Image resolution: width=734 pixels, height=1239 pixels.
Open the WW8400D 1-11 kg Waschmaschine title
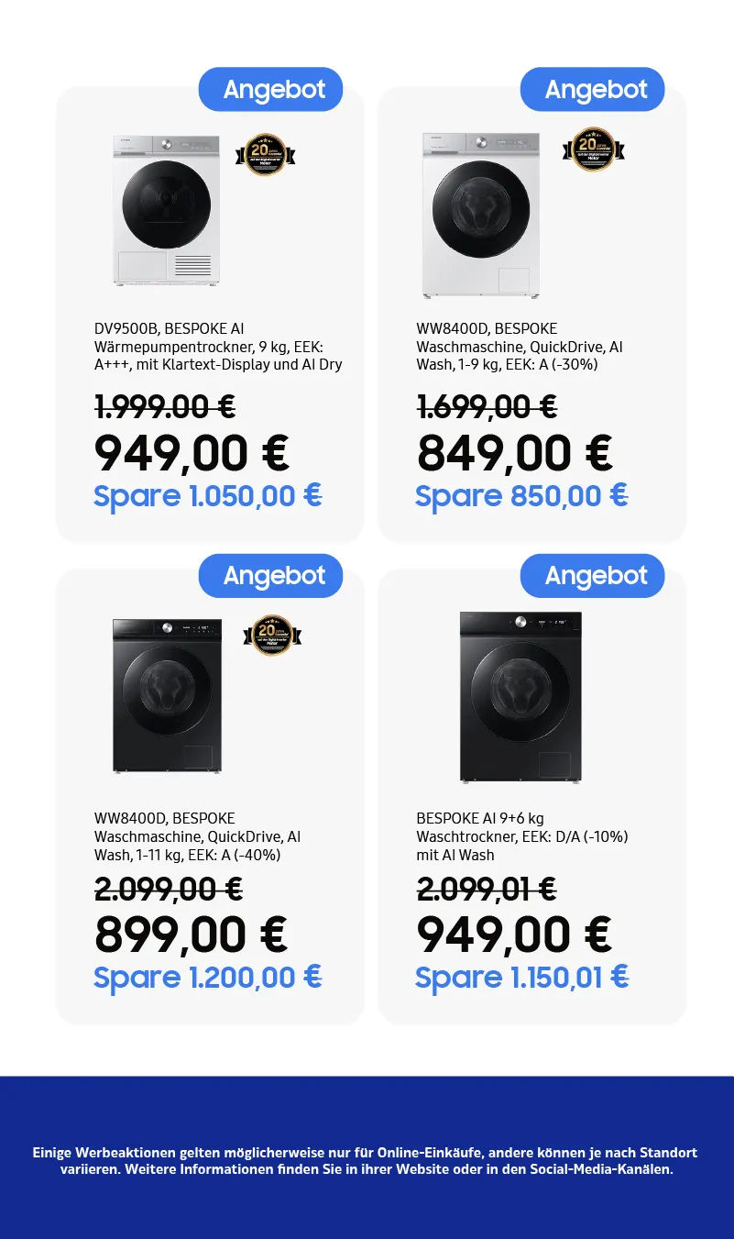pyautogui.click(x=197, y=836)
